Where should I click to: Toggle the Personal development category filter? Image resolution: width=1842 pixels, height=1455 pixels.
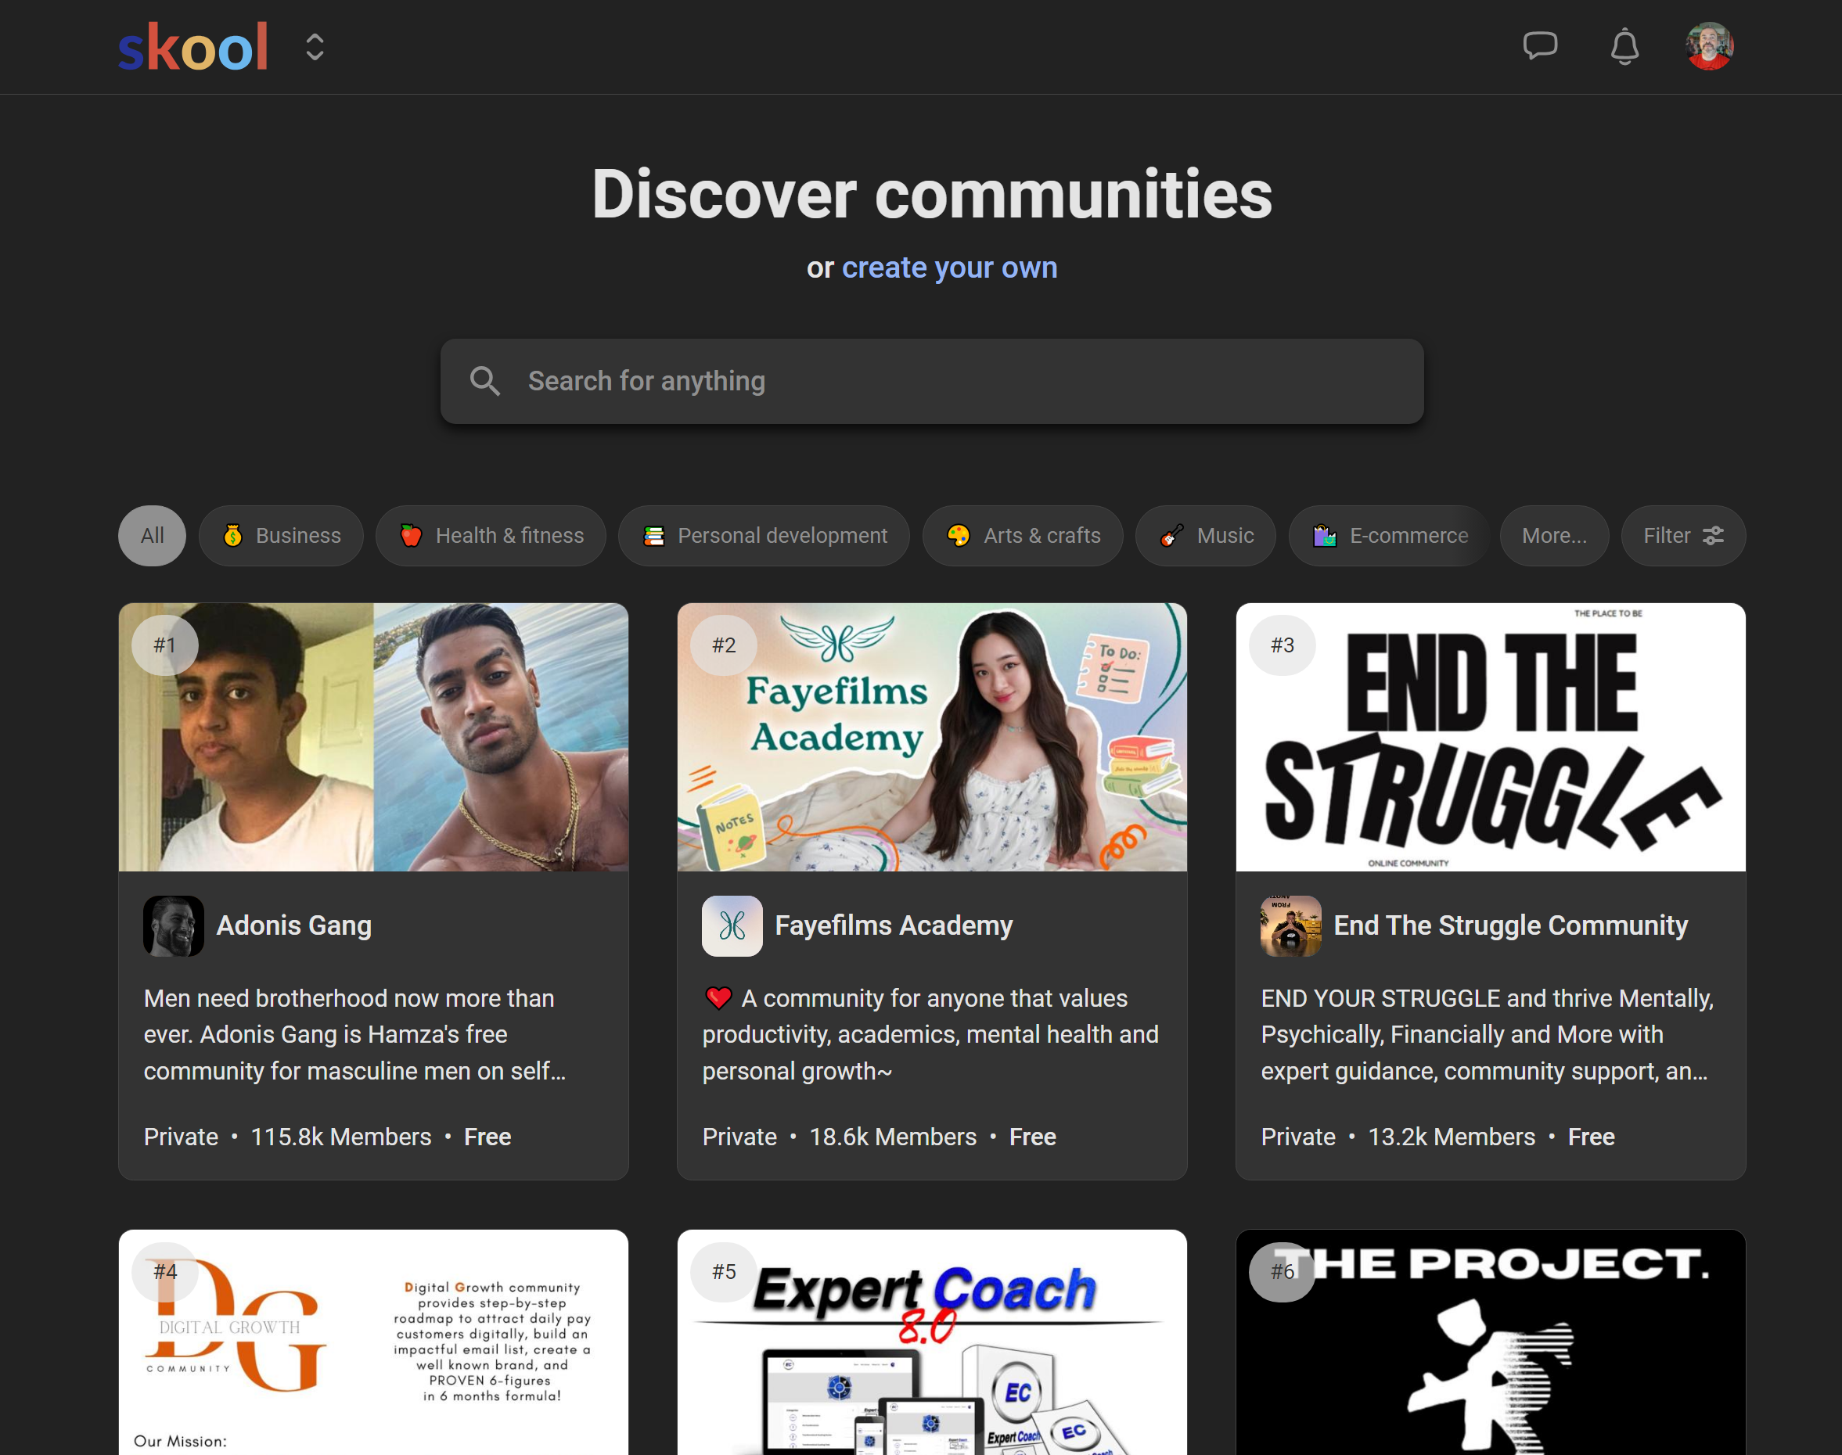pos(762,535)
